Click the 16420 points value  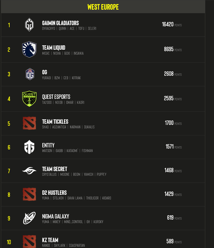(x=168, y=25)
